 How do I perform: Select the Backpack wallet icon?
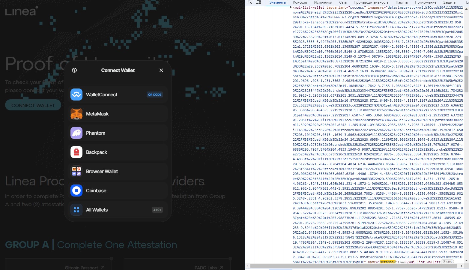(x=76, y=152)
